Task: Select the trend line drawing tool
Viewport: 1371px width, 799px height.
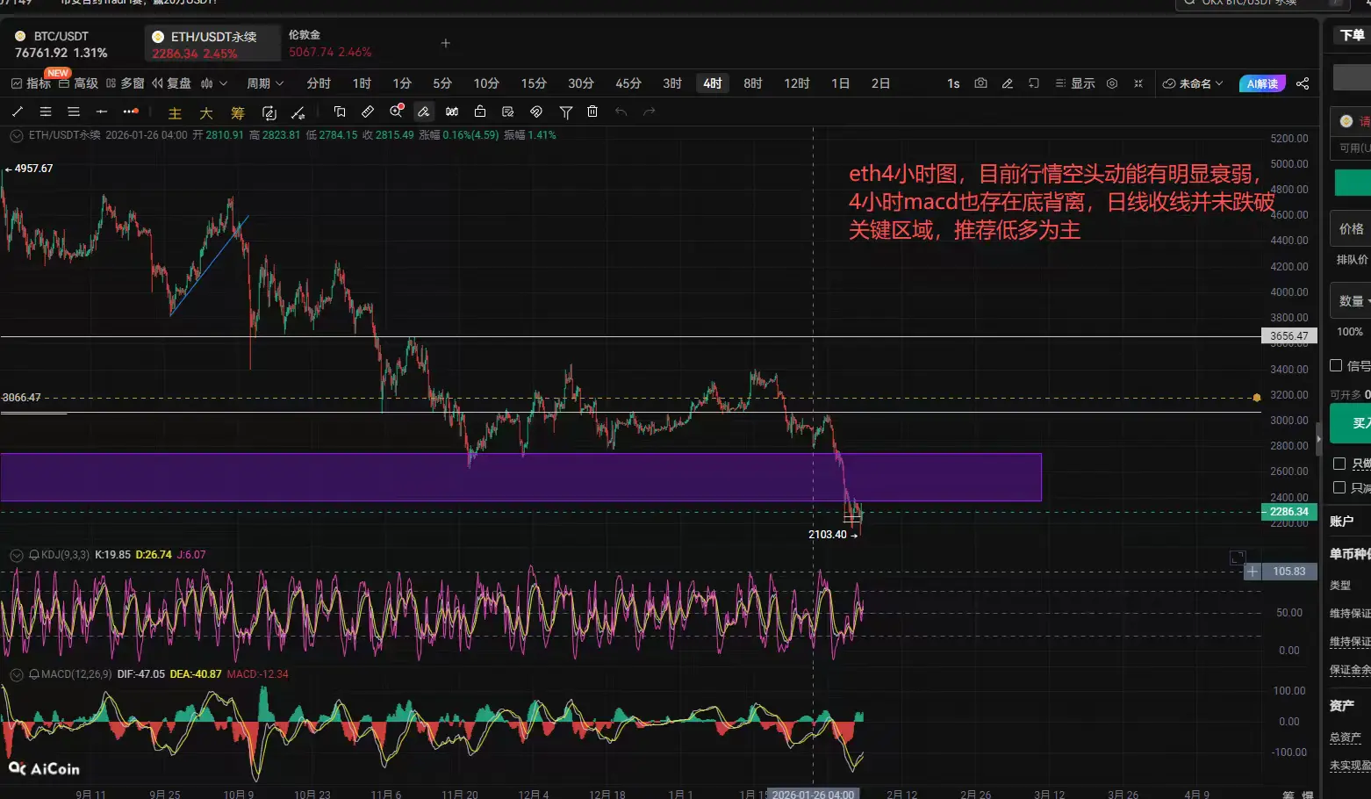Action: point(18,112)
